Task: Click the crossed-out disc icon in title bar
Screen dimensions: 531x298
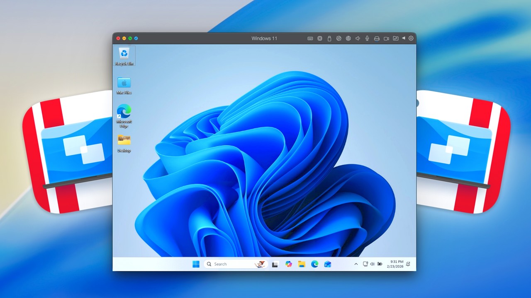Action: [x=339, y=38]
